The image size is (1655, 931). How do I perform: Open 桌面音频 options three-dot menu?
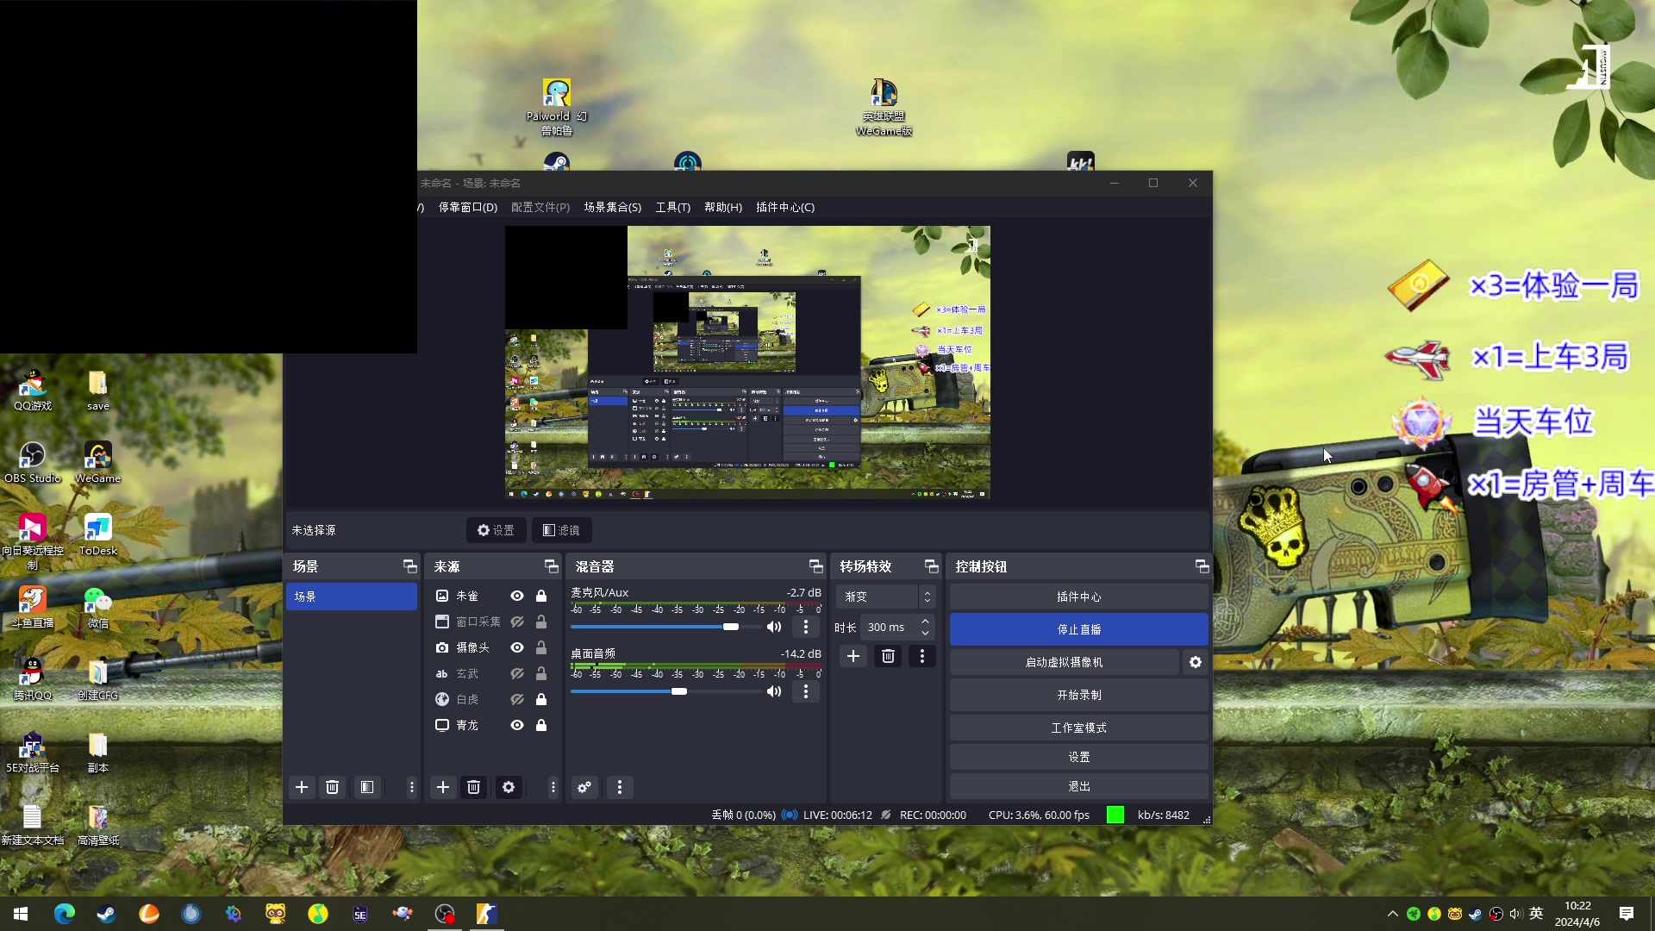(x=806, y=691)
